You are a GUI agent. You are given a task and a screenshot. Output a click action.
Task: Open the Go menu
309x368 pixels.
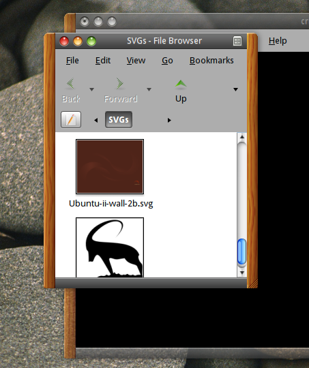[x=167, y=61]
